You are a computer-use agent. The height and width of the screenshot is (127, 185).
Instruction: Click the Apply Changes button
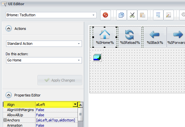coord(60,80)
